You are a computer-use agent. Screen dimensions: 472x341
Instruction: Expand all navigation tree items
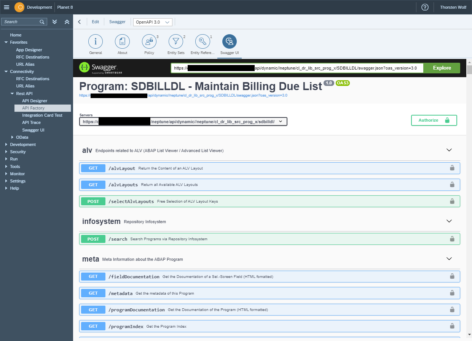click(55, 22)
